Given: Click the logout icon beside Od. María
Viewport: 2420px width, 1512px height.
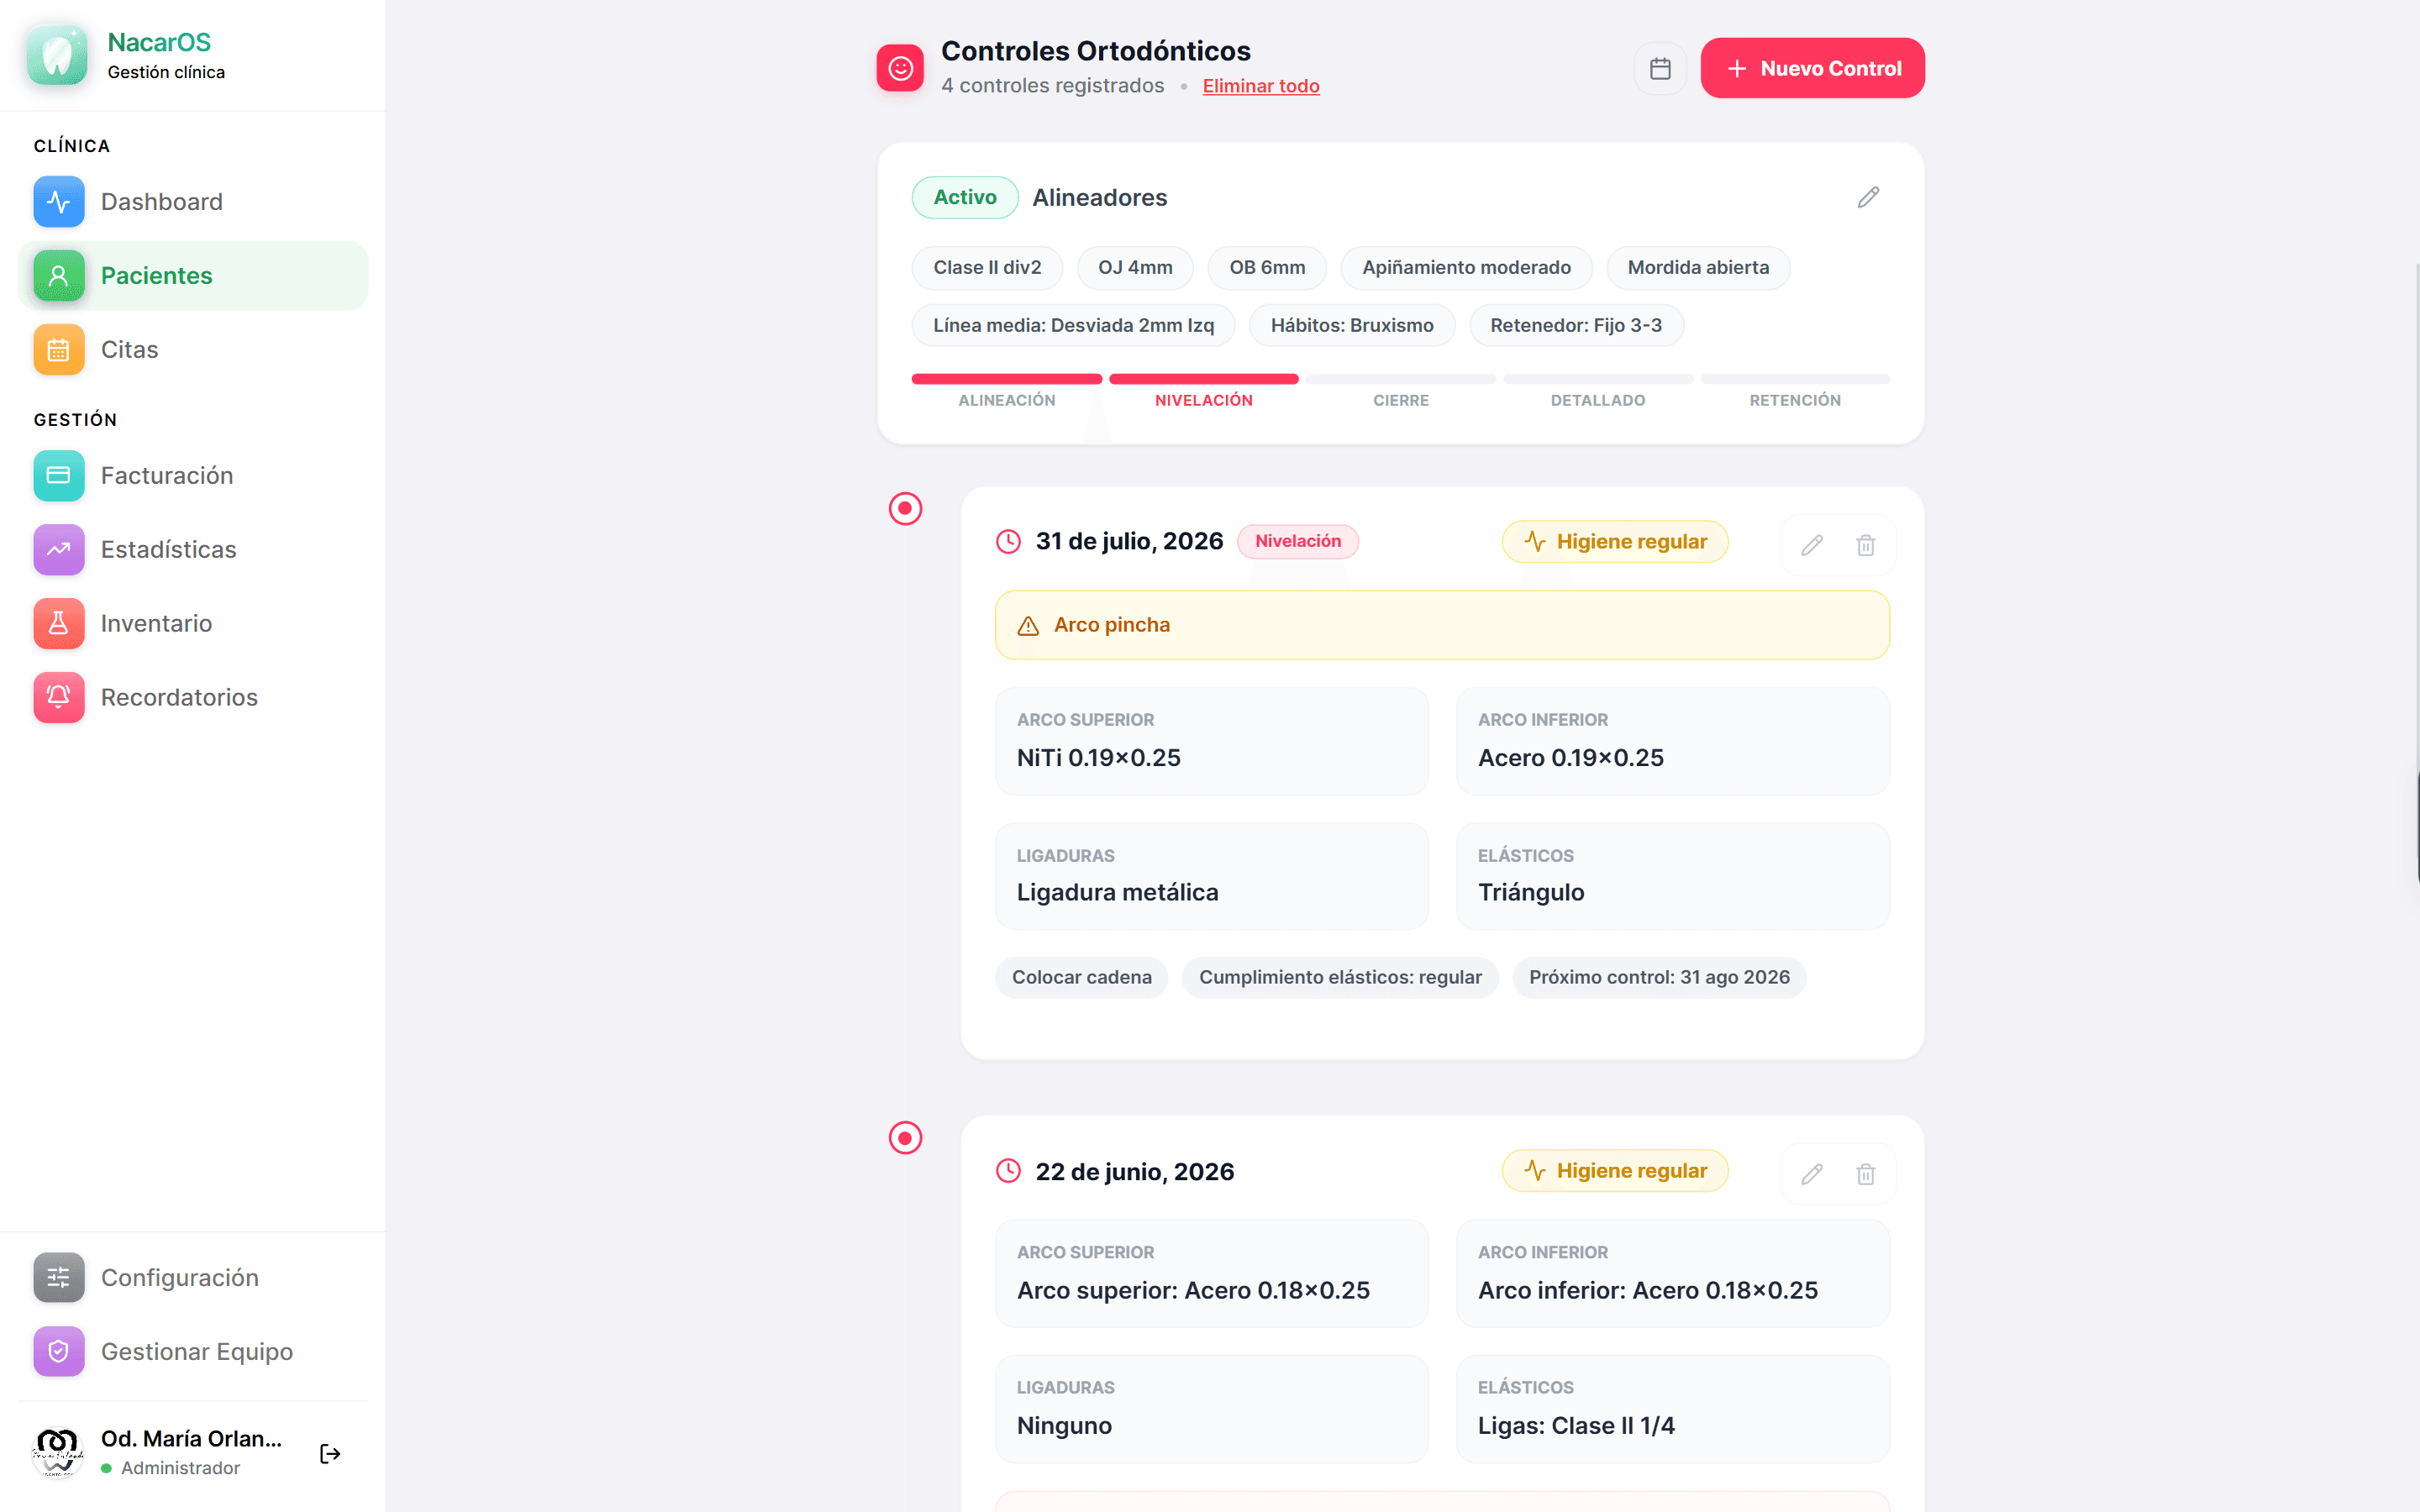Looking at the screenshot, I should (x=330, y=1454).
